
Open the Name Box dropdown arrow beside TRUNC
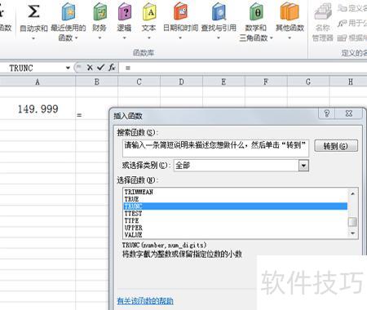[x=68, y=68]
